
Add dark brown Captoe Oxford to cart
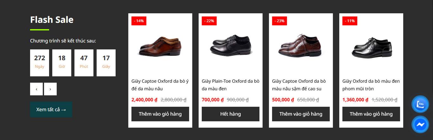click(301, 114)
